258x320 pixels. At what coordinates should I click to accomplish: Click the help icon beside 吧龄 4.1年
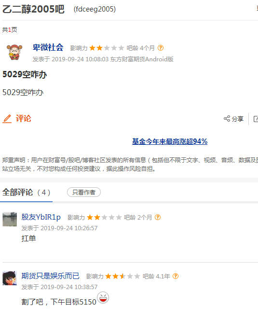[176, 276]
